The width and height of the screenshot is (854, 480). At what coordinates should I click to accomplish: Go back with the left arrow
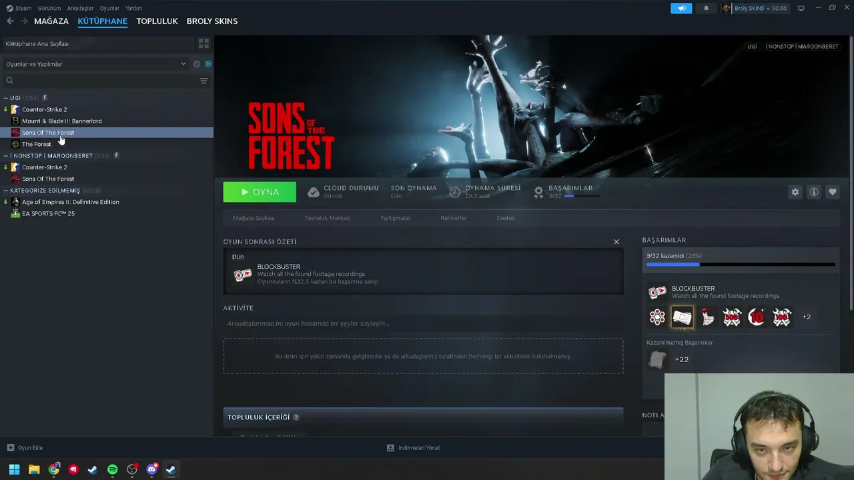10,21
